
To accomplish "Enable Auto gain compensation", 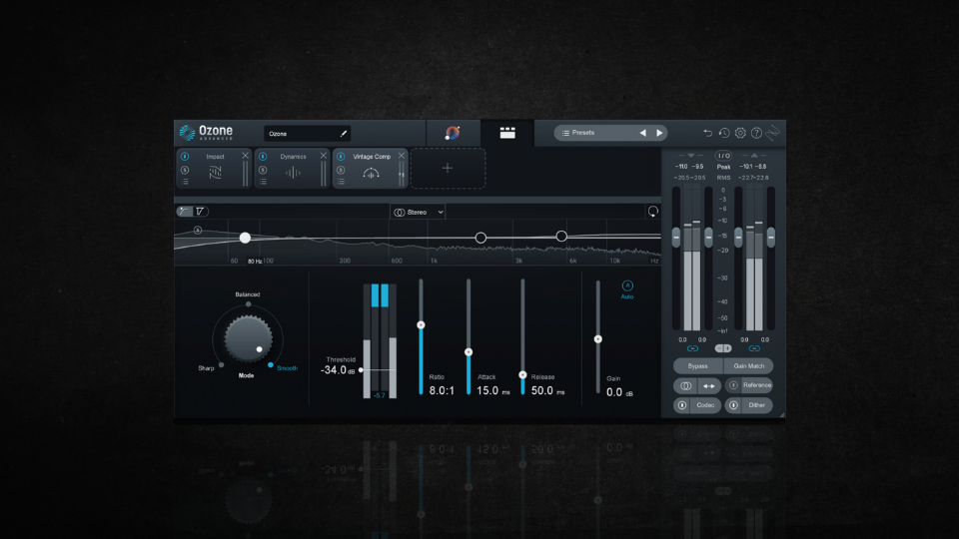I will tap(627, 285).
